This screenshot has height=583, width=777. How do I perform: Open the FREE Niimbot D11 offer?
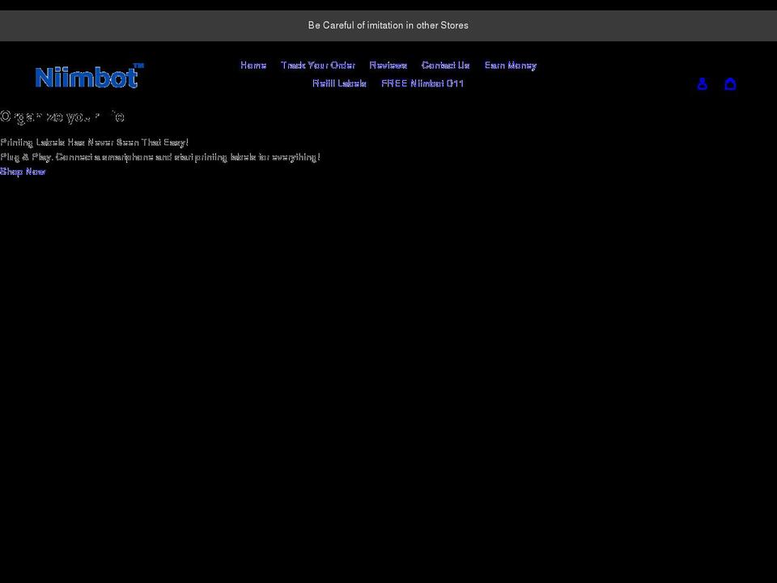[422, 83]
